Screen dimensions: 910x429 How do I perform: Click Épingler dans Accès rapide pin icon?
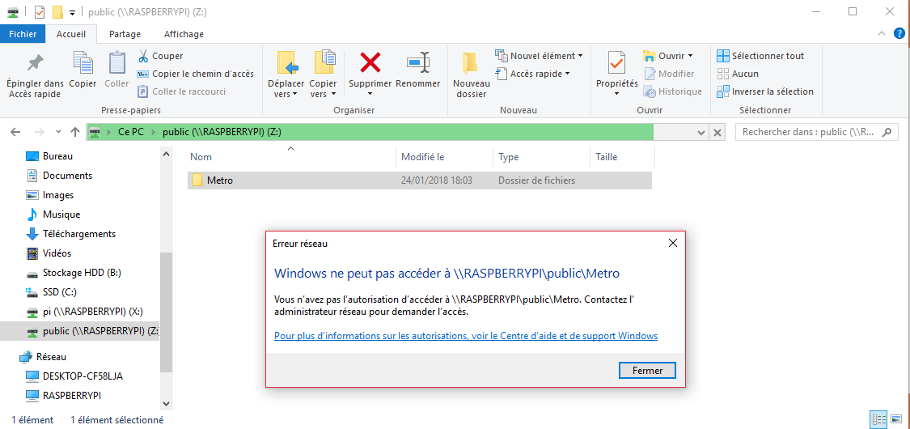pyautogui.click(x=36, y=62)
